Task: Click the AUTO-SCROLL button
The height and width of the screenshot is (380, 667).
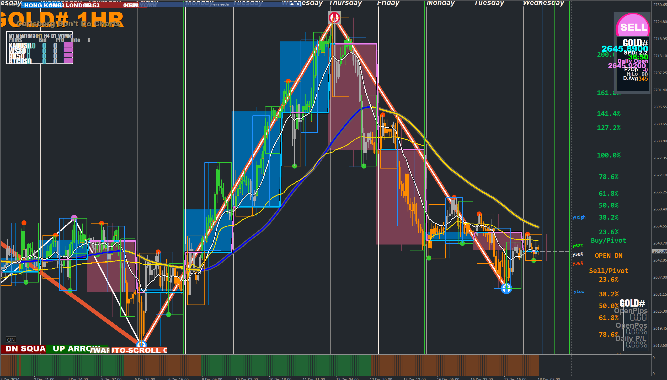Action: 139,350
